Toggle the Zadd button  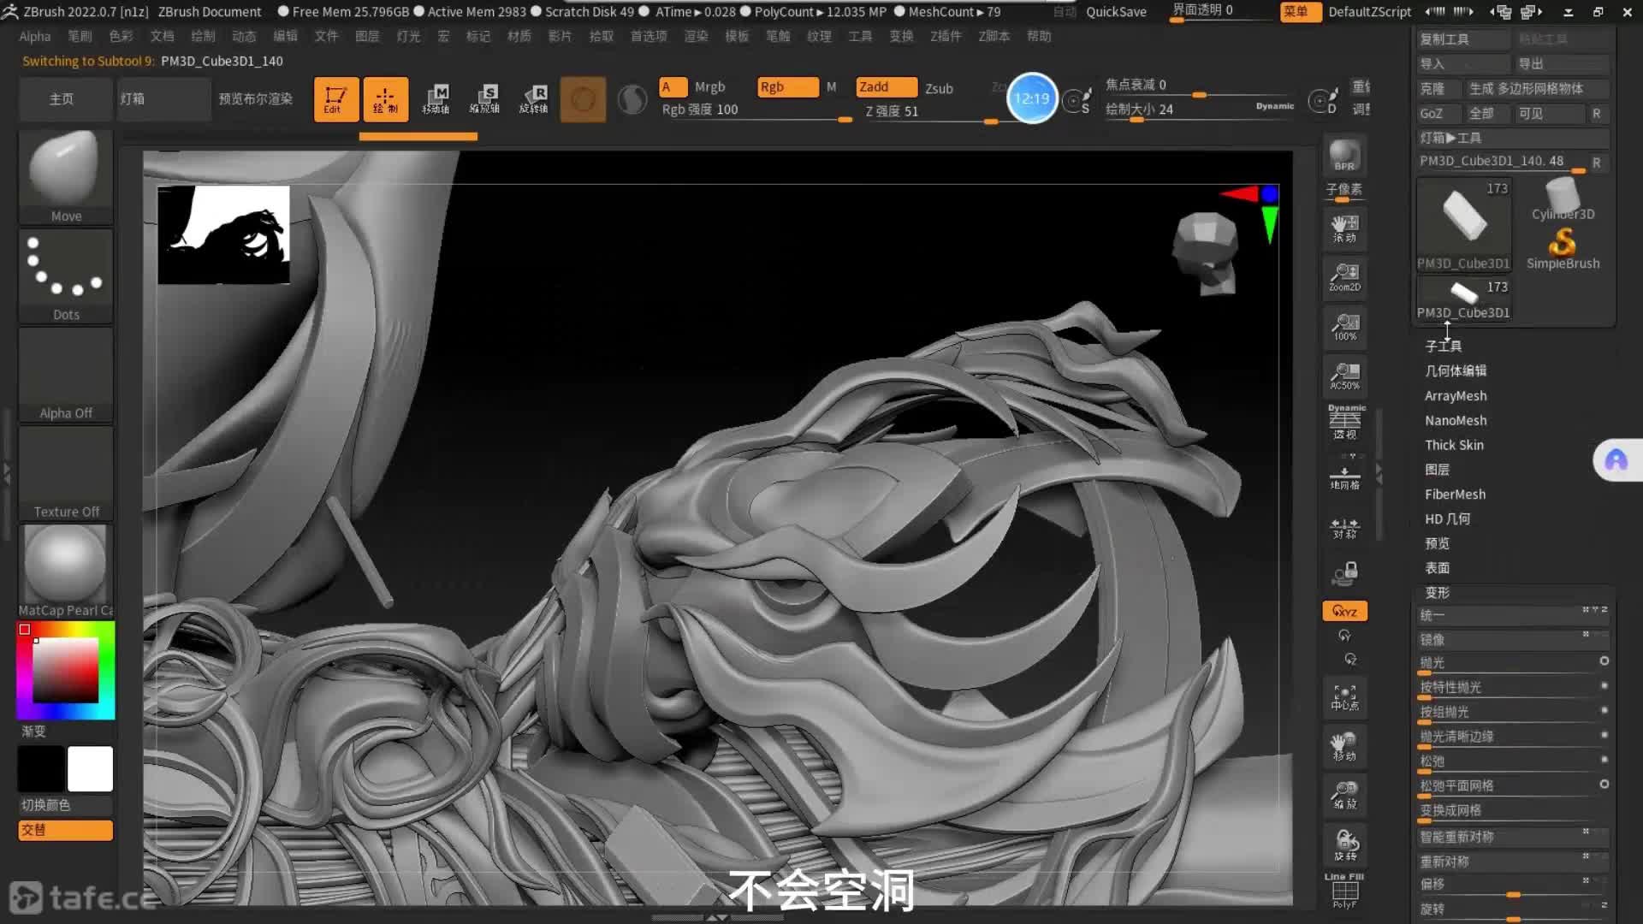tap(886, 87)
